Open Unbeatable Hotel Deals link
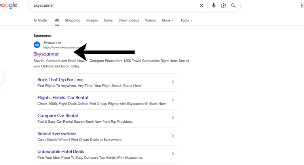The width and height of the screenshot is (304, 165). 61,152
